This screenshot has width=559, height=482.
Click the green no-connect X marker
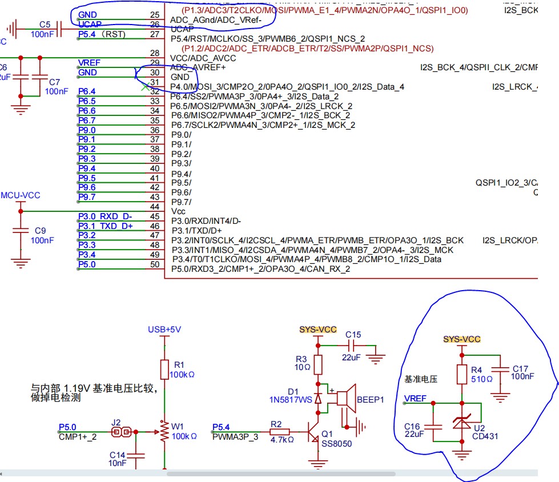pyautogui.click(x=144, y=87)
